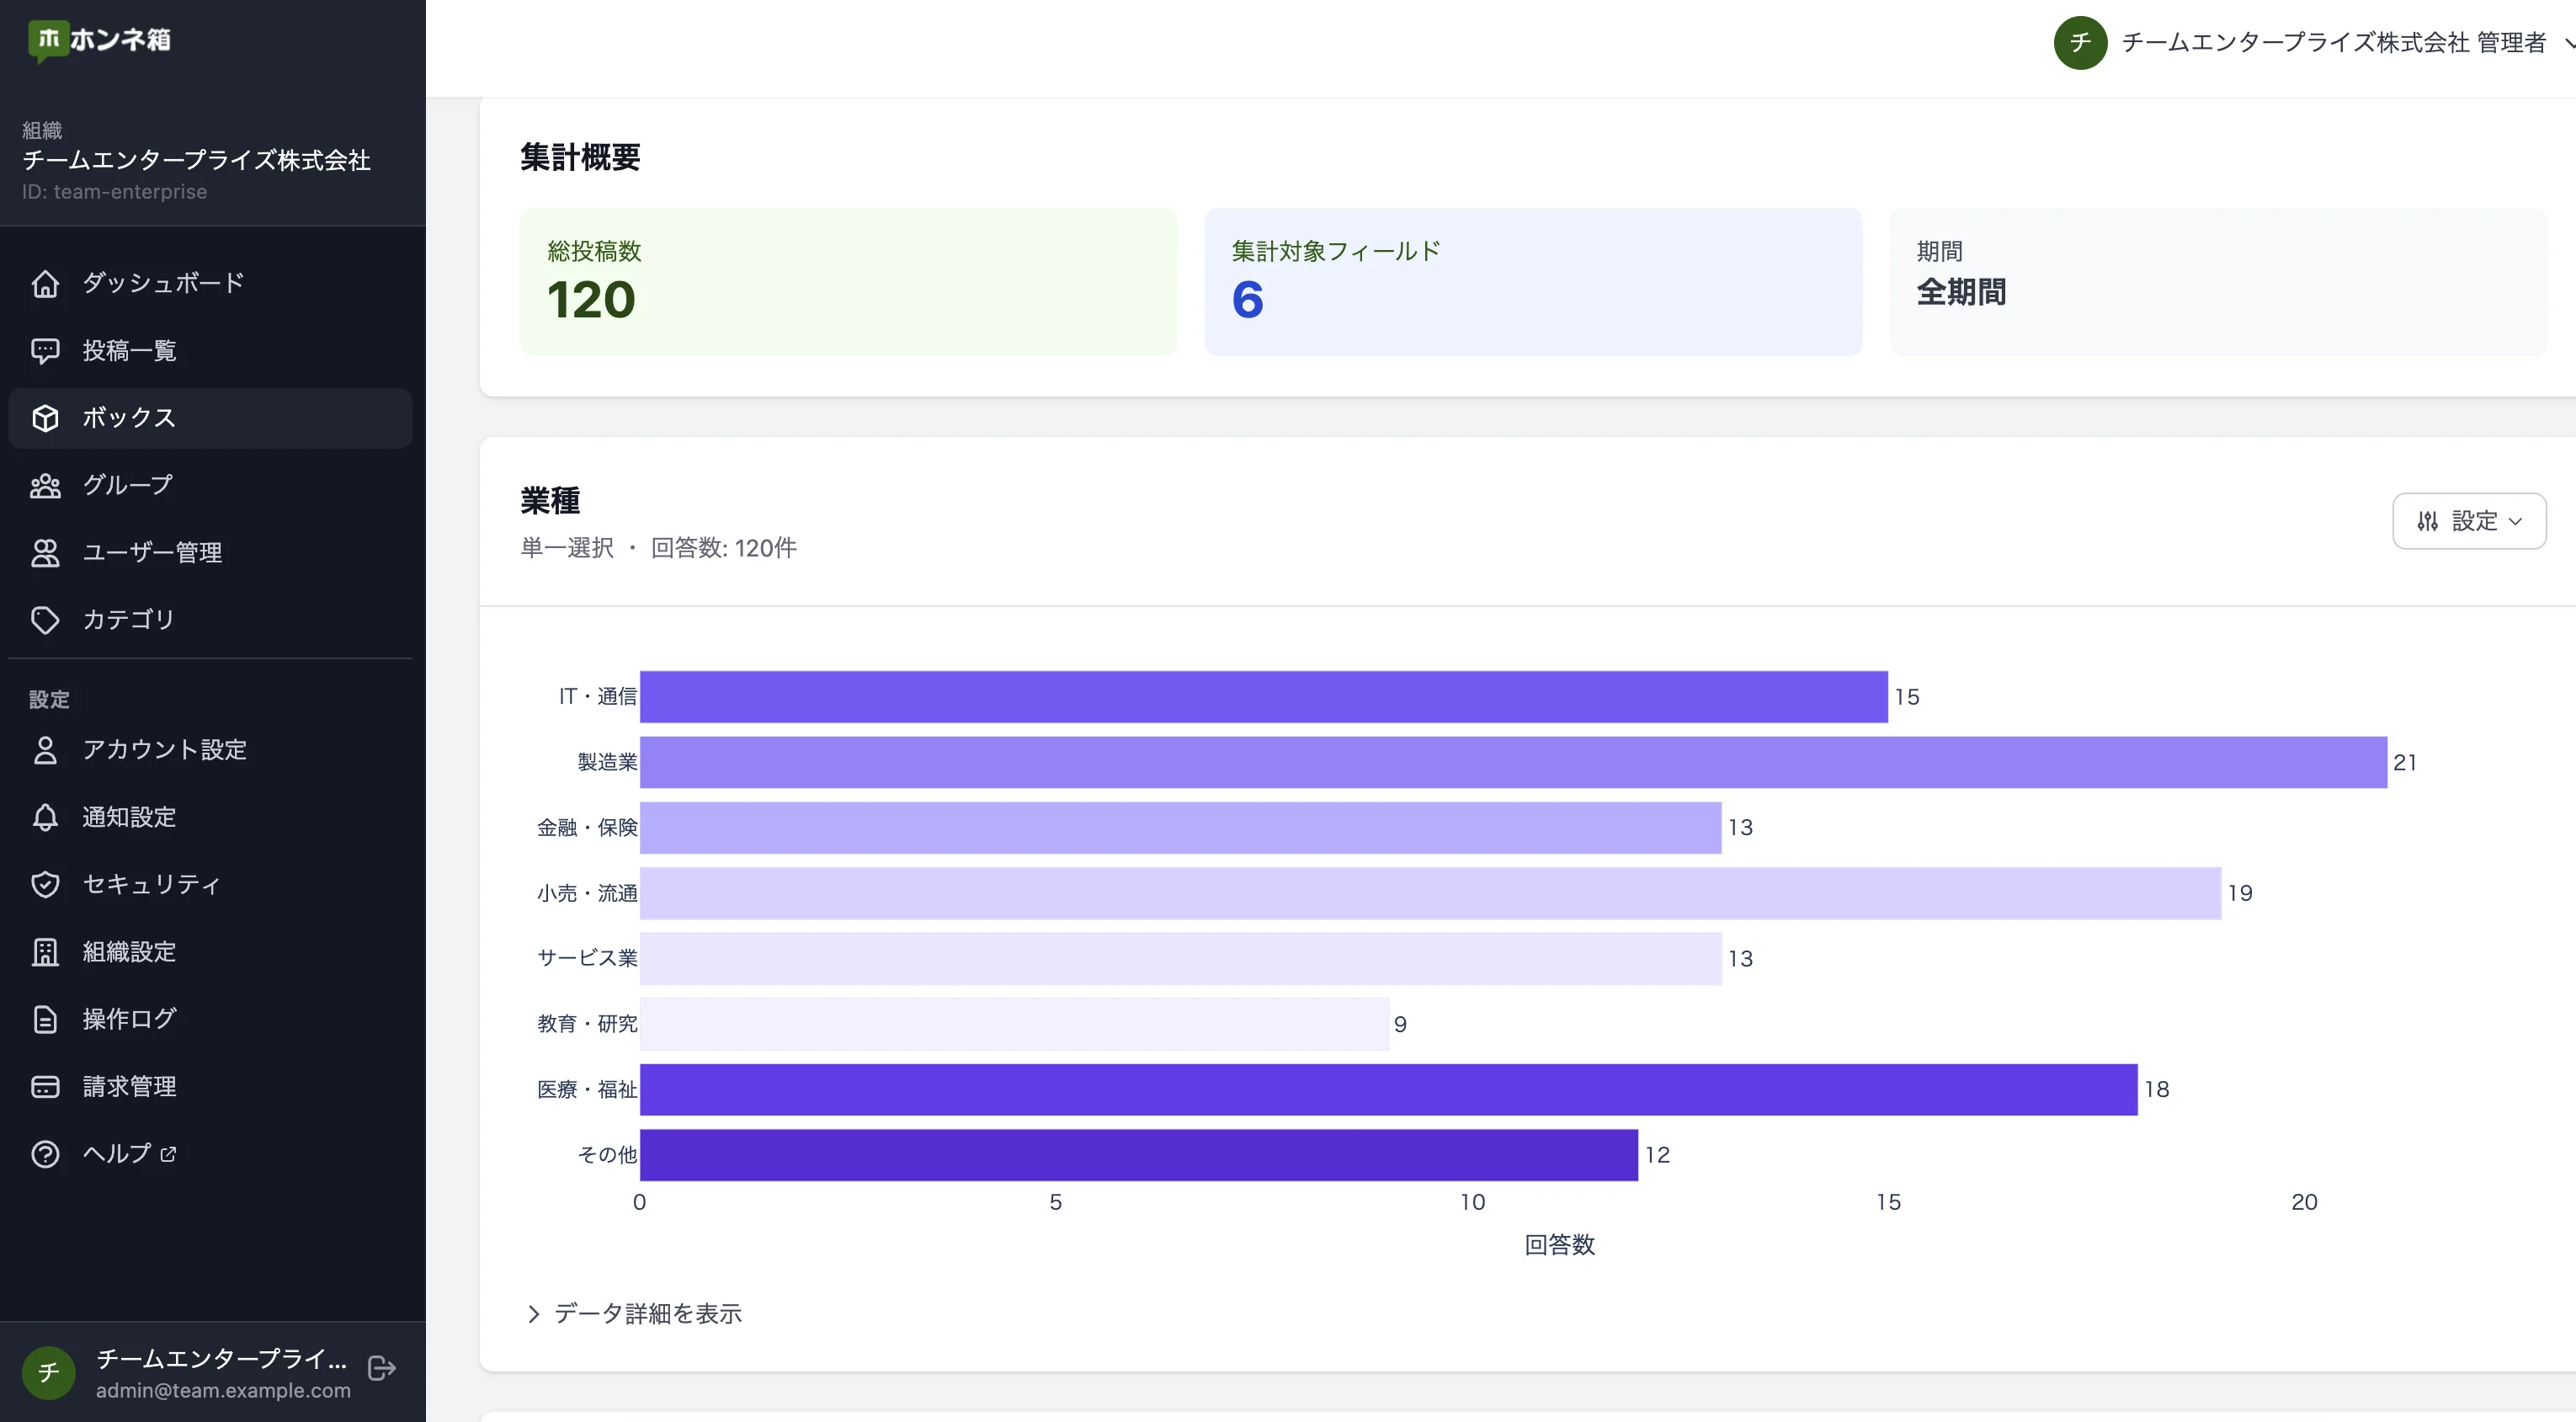Open the ダッシュボード sidebar icon
2576x1422 pixels.
46,283
